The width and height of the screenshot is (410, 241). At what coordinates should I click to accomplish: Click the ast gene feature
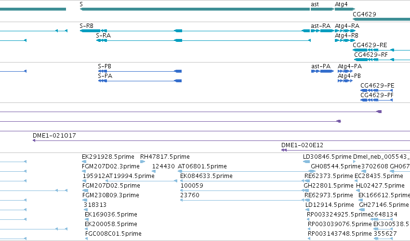[x=323, y=9]
